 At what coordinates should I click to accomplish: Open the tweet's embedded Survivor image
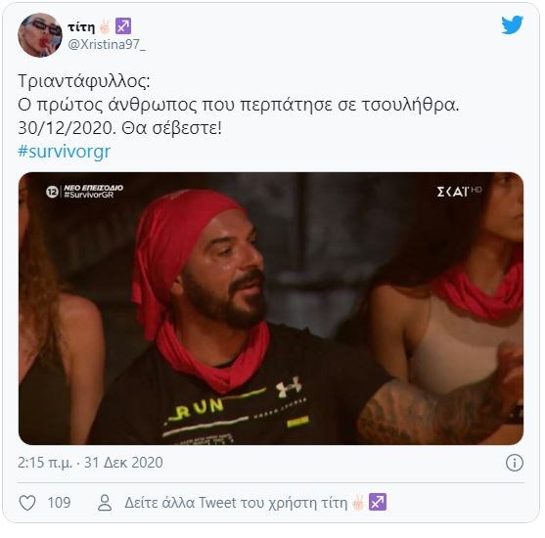(271, 308)
